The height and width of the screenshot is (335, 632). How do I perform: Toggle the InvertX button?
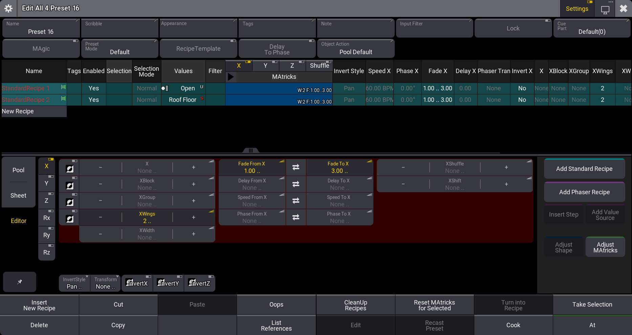click(137, 283)
